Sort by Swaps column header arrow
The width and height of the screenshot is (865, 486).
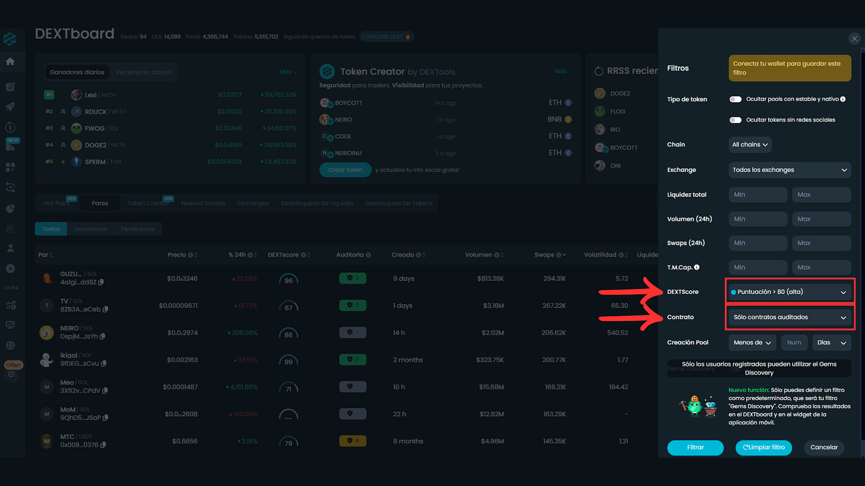pos(563,255)
